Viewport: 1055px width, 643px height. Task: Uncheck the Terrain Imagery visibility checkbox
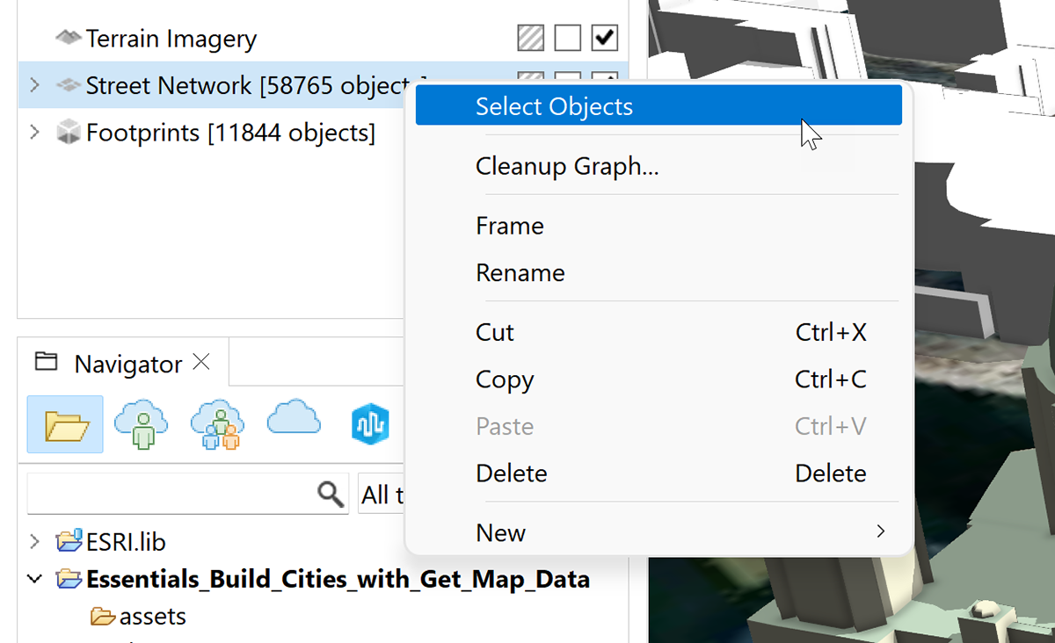[x=606, y=39]
